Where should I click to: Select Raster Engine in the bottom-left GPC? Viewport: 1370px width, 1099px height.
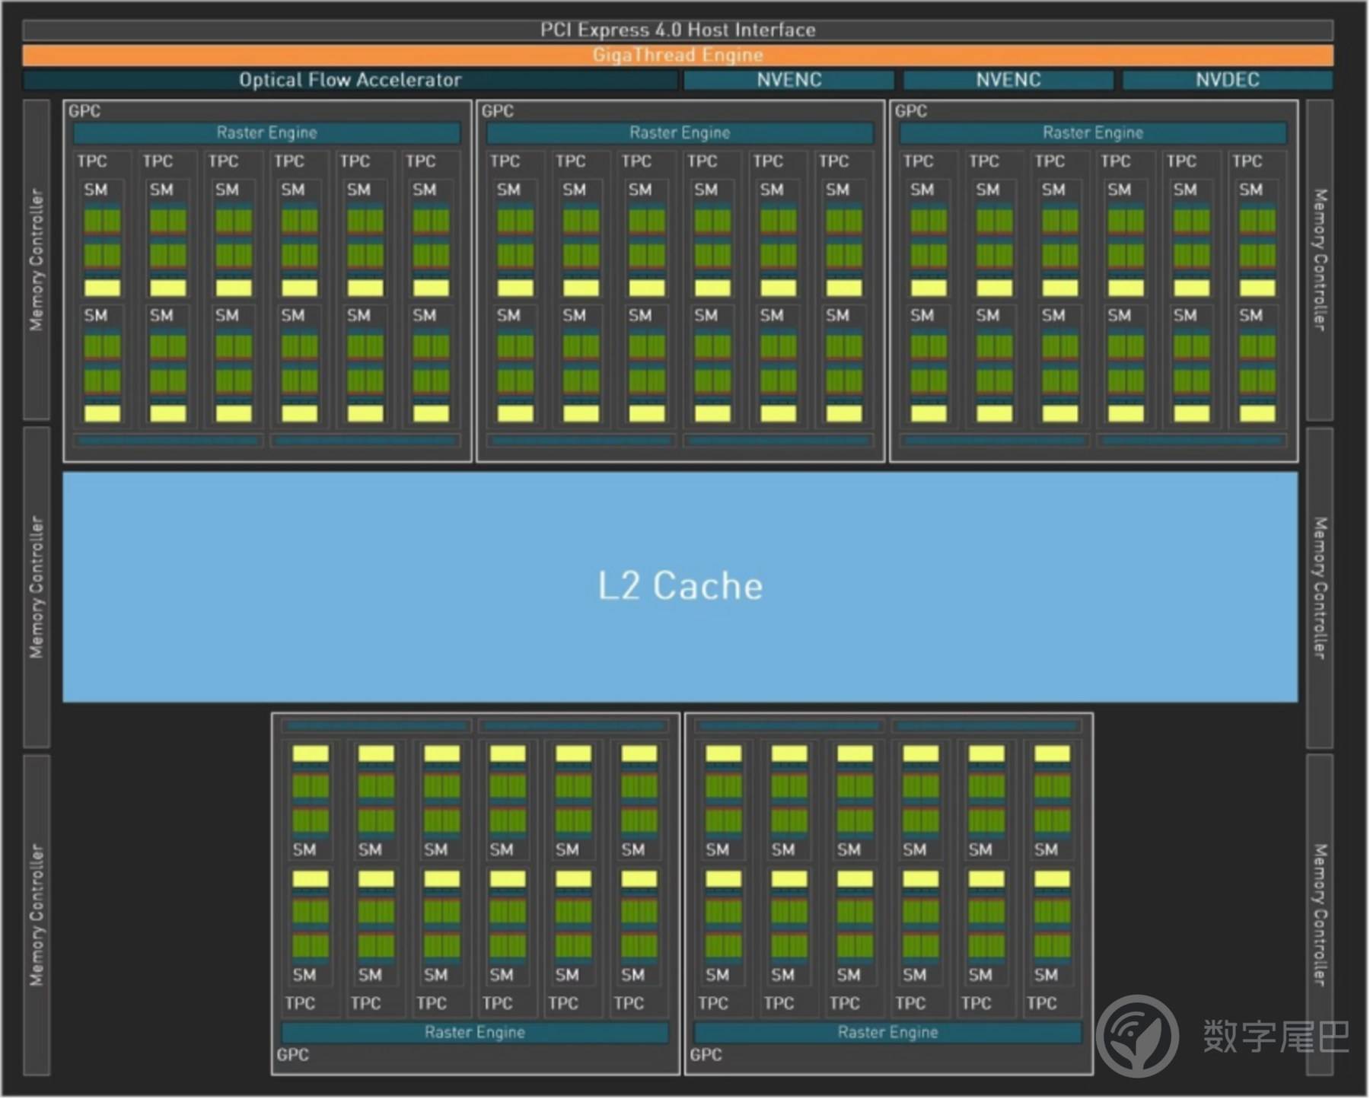[475, 1033]
